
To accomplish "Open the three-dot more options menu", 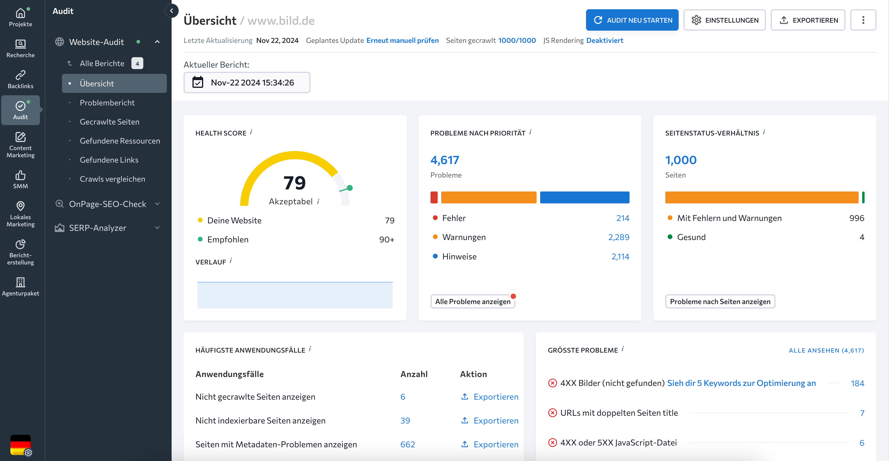I will coord(862,20).
